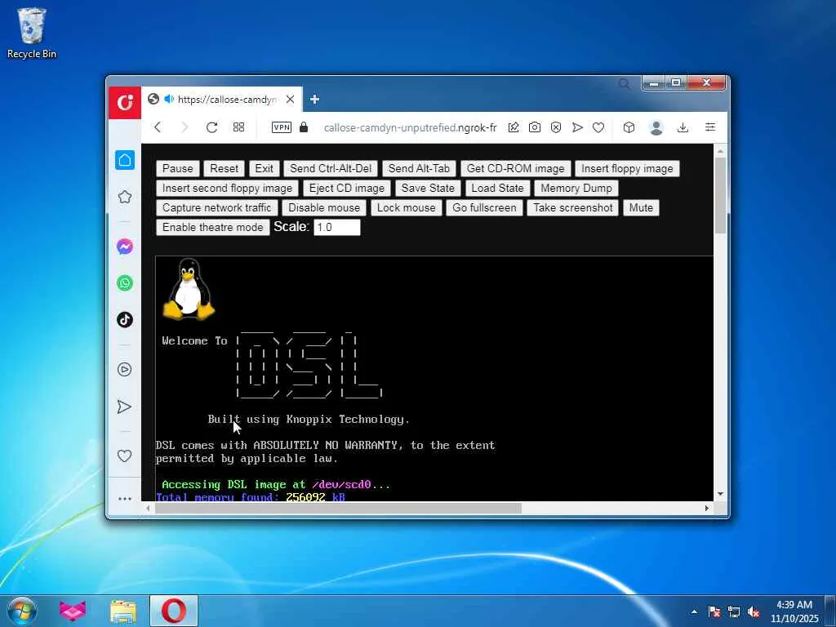This screenshot has width=836, height=627.
Task: Open the snapshot camera icon
Action: (x=534, y=127)
